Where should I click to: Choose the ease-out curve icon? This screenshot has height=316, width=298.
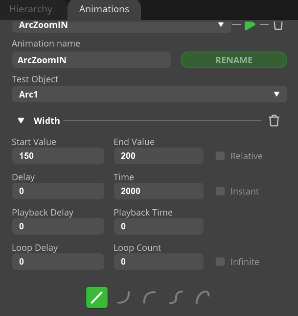tap(149, 297)
